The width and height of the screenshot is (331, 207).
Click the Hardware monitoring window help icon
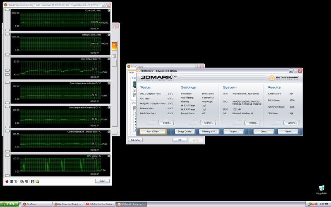104,5
